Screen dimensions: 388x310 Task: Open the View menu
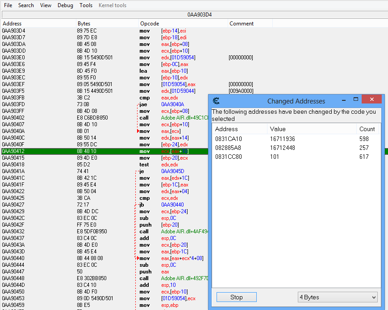click(x=46, y=5)
